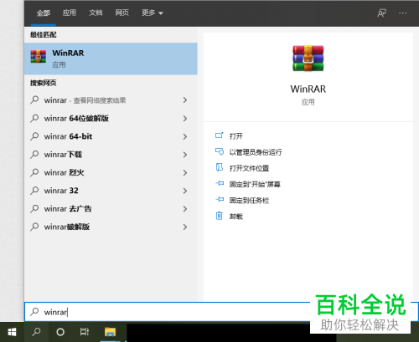419x342 pixels.
Task: Click search icon beside winrar 64位破解版
Action: 34,119
